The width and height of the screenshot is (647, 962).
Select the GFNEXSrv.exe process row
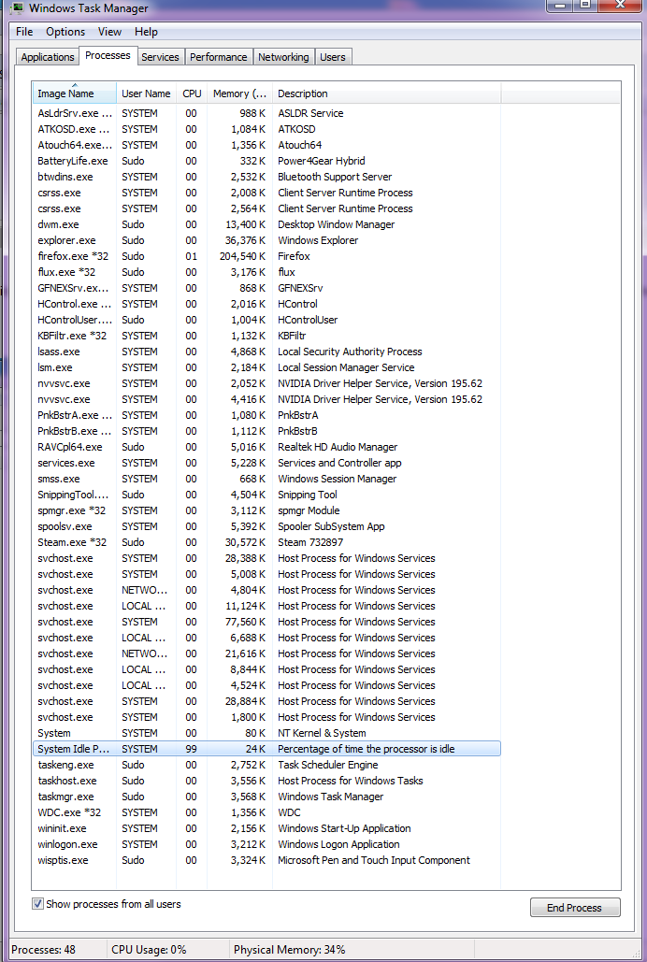[x=266, y=288]
